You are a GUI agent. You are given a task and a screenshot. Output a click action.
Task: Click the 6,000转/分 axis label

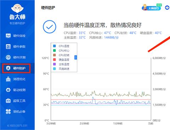point(159,58)
